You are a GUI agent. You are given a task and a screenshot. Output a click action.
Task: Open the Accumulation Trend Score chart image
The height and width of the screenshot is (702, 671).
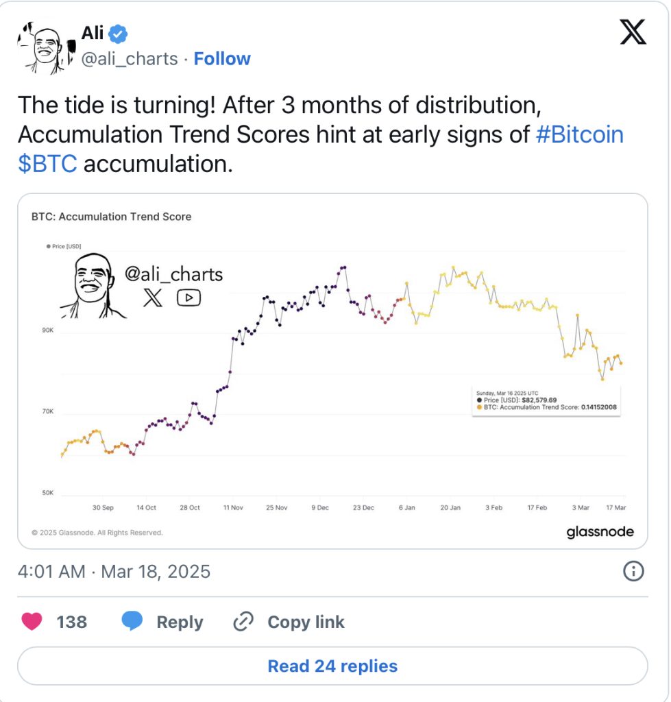pos(332,371)
